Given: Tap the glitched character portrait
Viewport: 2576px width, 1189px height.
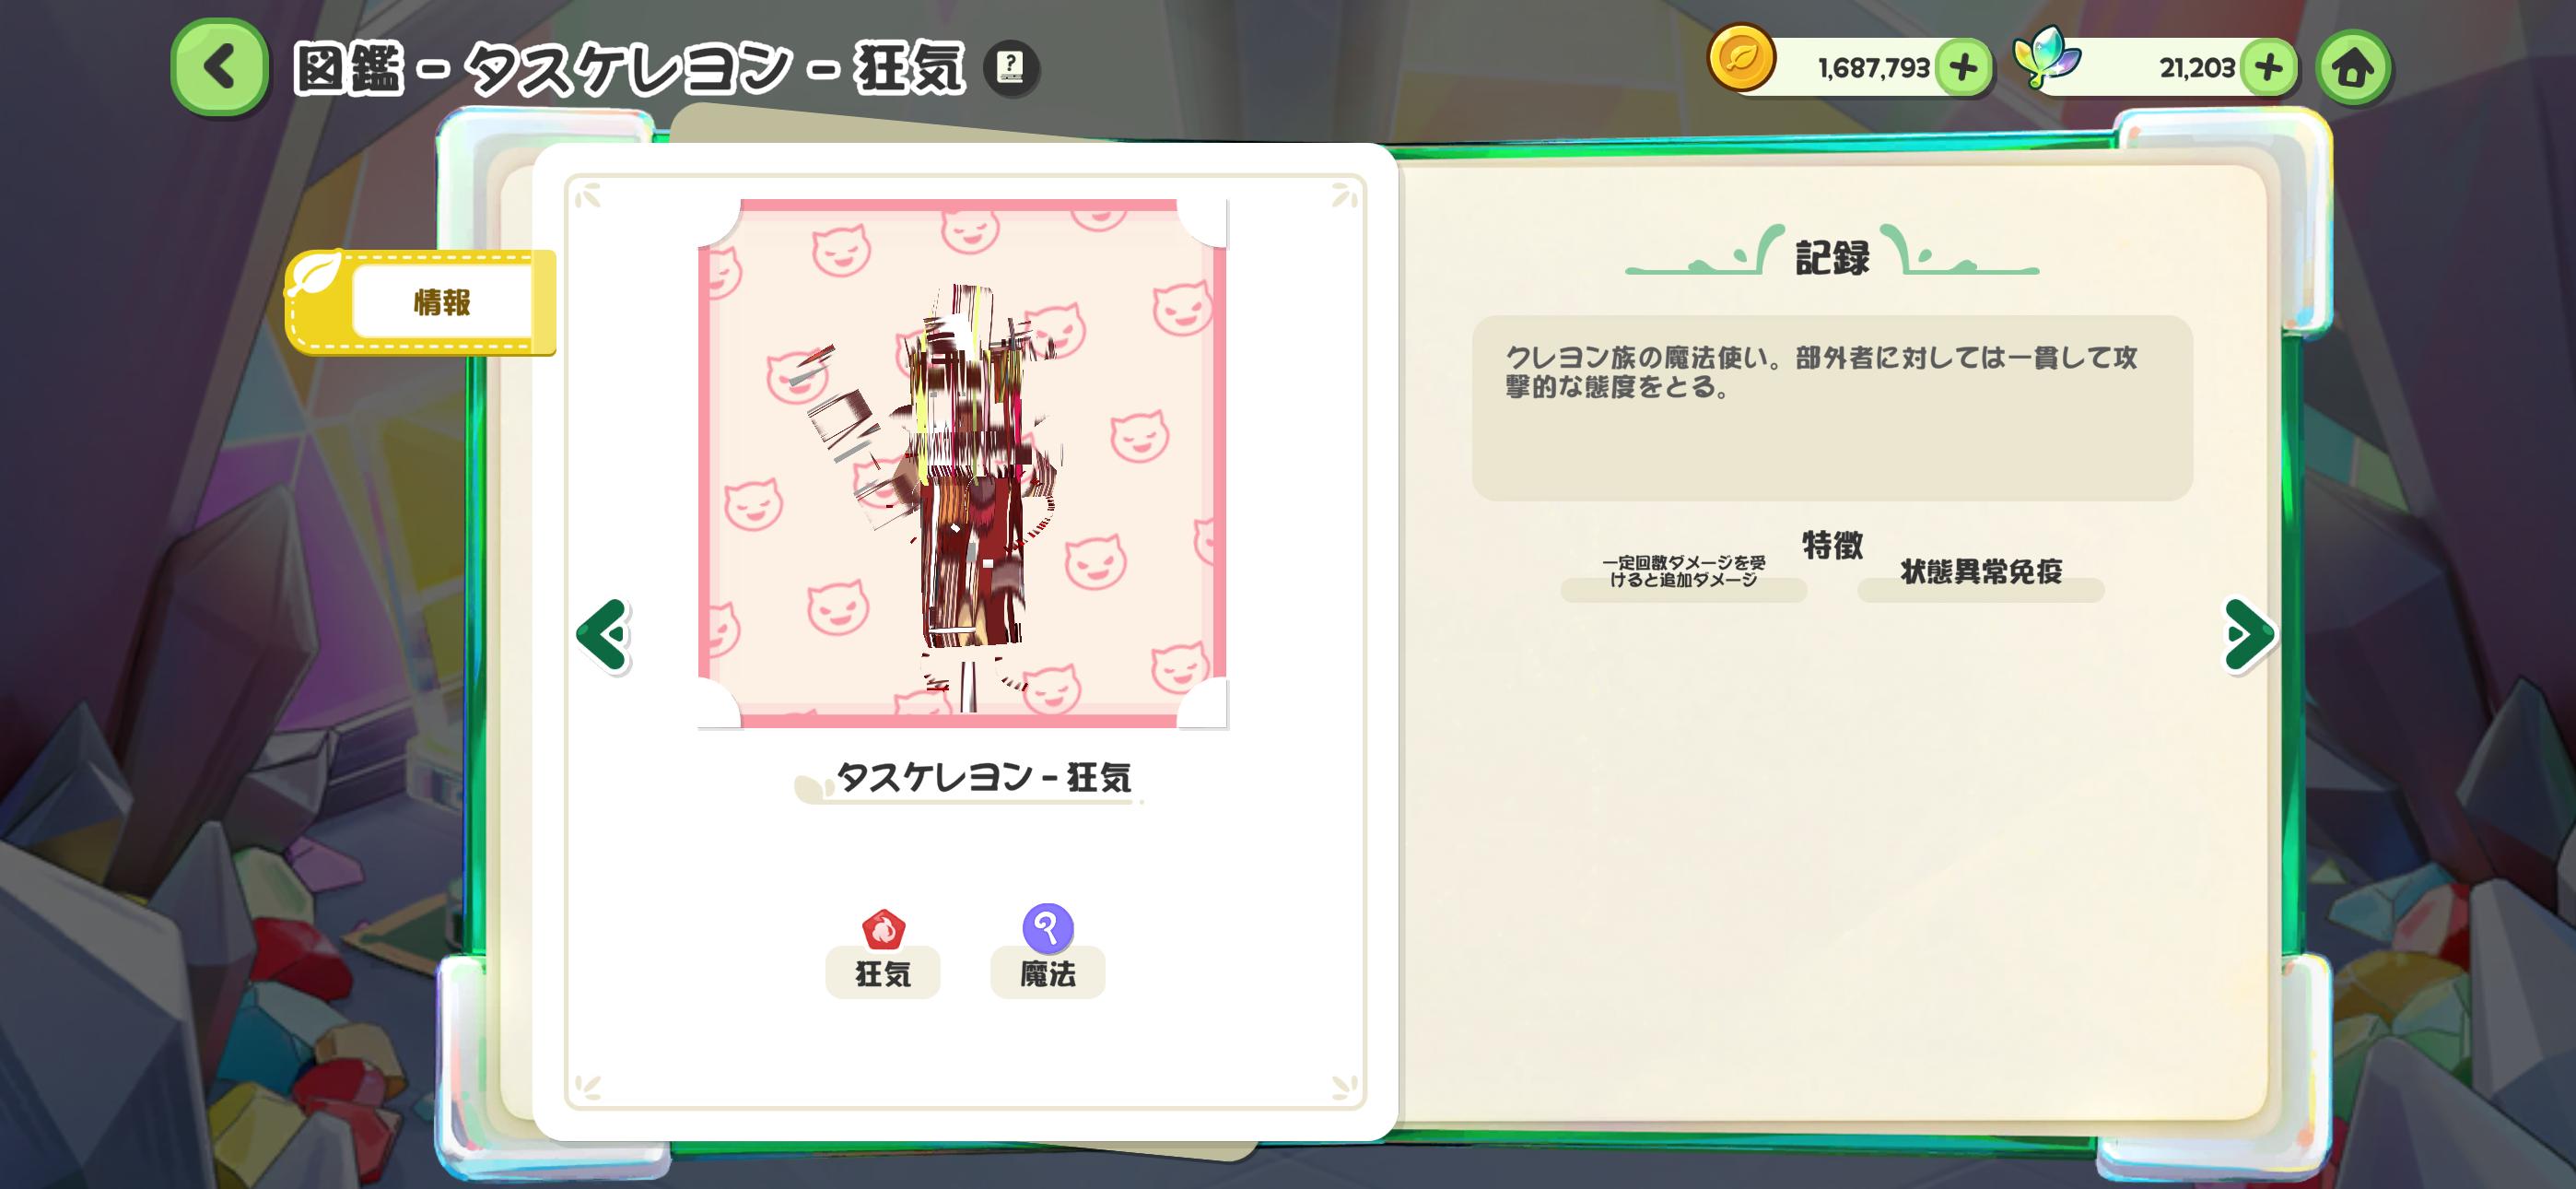Looking at the screenshot, I should pos(962,464).
